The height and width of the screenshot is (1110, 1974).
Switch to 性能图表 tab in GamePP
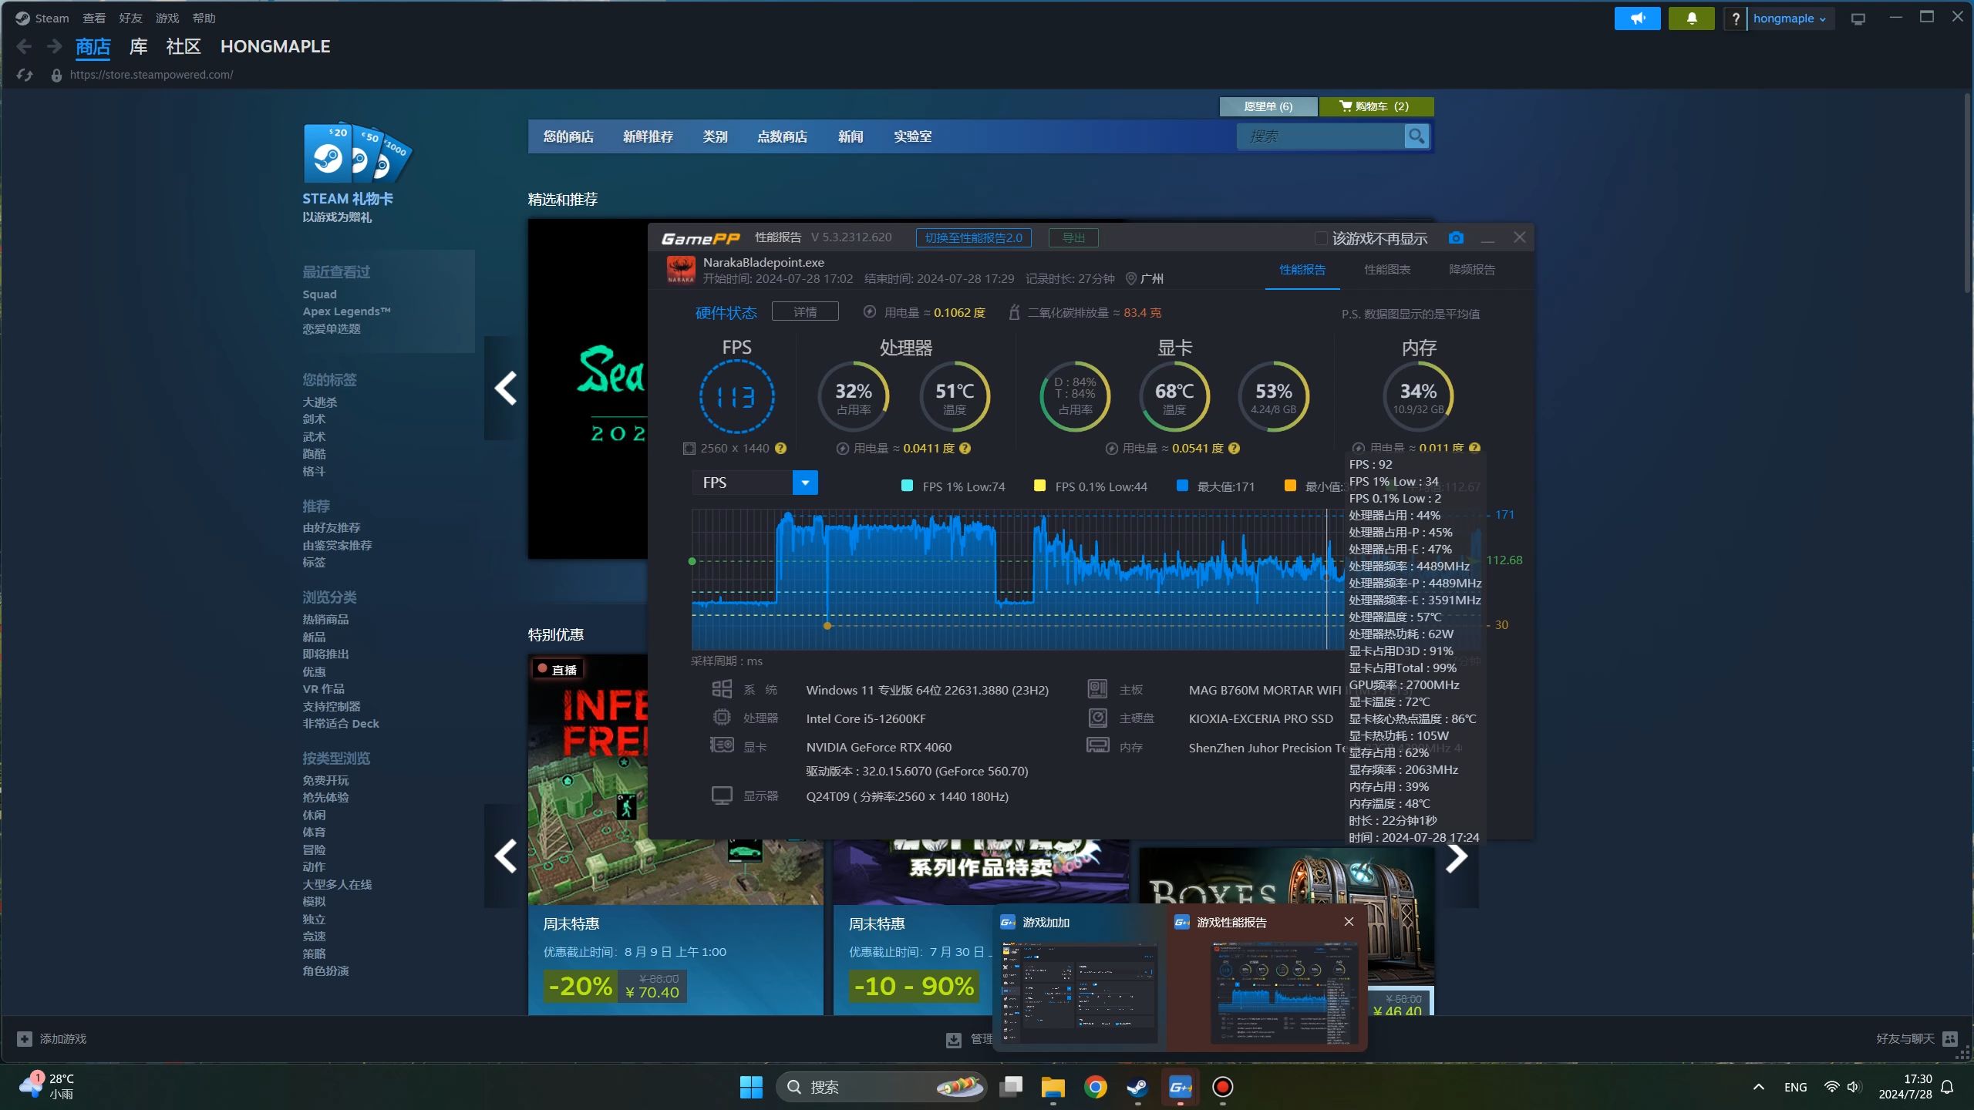(1387, 270)
